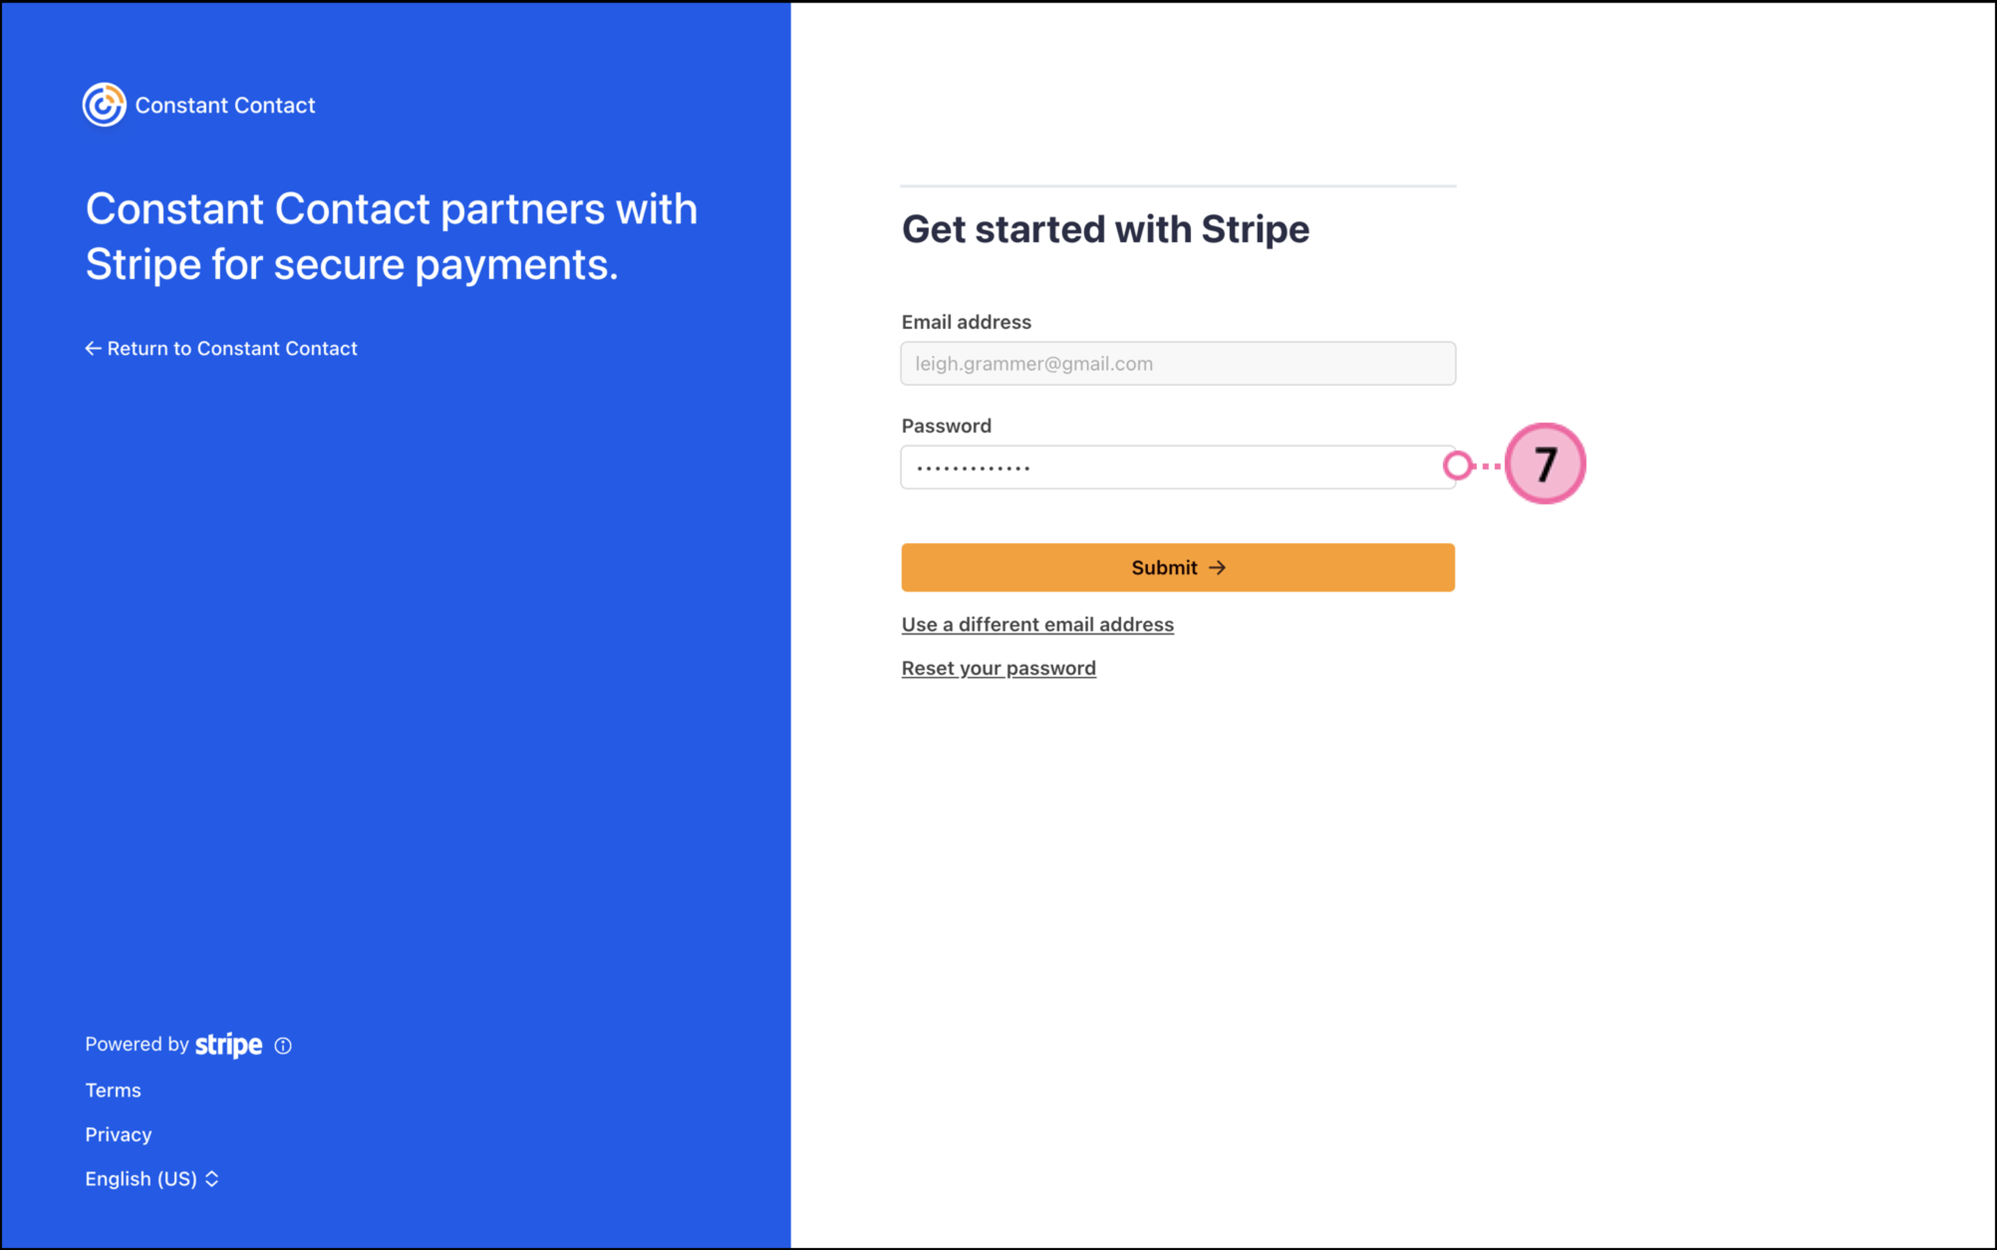Click the language selector chevron arrows
The image size is (1997, 1250).
tap(212, 1179)
